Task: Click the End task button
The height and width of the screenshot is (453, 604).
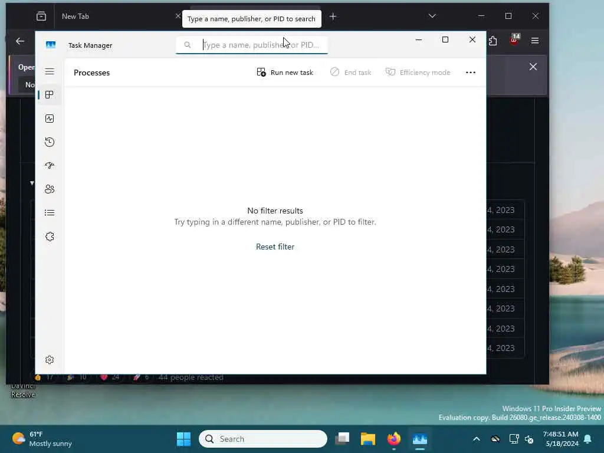Action: 350,73
